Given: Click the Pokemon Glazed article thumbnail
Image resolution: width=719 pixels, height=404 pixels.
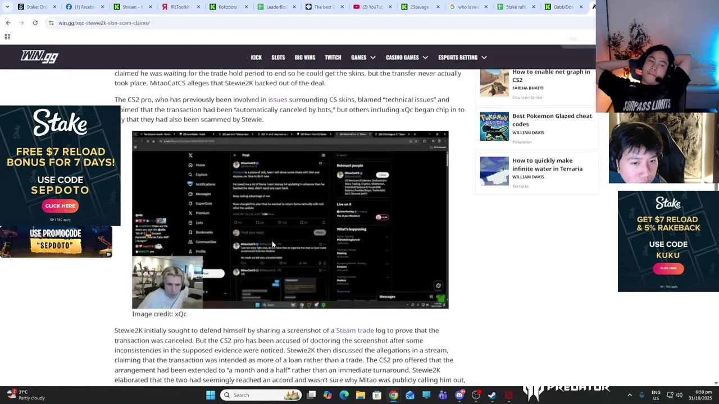Looking at the screenshot, I should 494,126.
